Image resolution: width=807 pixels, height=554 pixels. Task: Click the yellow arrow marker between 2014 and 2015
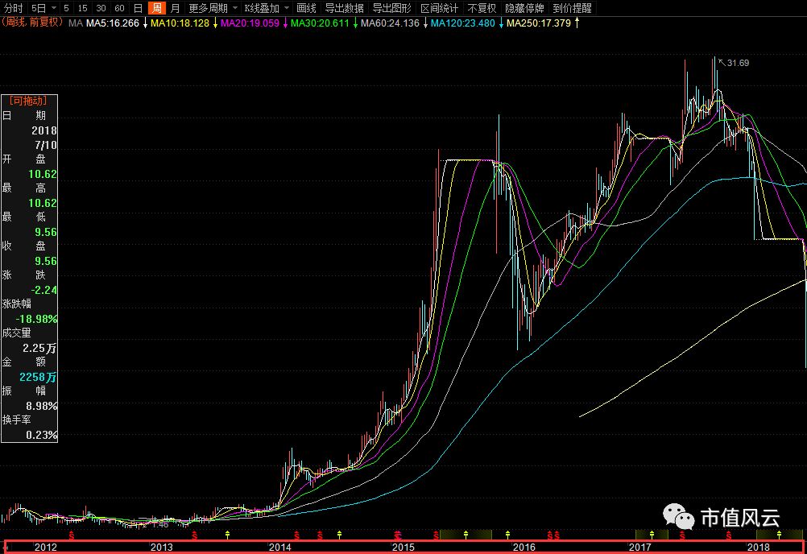[x=339, y=535]
